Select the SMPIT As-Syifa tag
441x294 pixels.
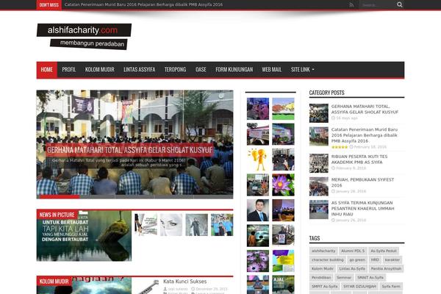pos(325,287)
